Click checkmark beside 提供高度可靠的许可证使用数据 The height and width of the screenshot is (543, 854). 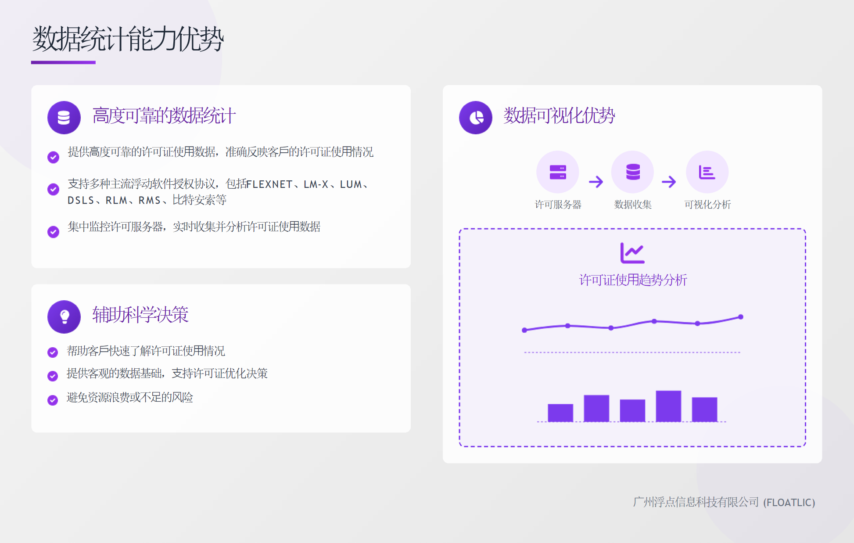pyautogui.click(x=54, y=157)
